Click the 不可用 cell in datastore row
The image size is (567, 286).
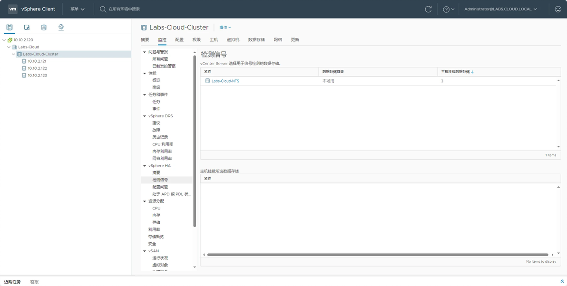click(328, 81)
